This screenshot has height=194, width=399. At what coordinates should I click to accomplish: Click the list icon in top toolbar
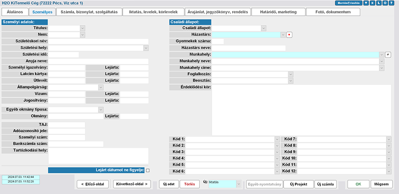pos(373,3)
